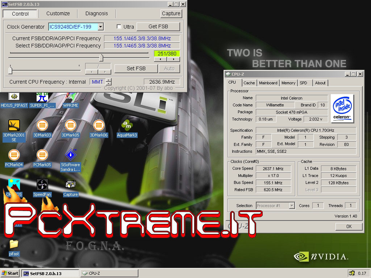Click the system tray icon near clock
The height and width of the screenshot is (278, 371).
click(x=352, y=273)
